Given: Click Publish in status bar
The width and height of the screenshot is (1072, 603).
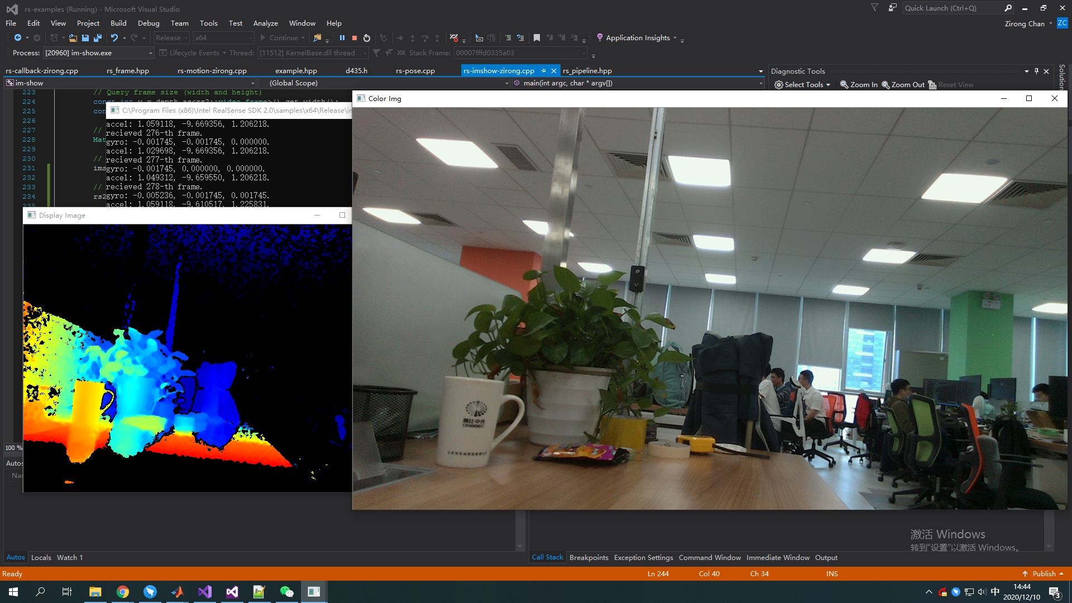Looking at the screenshot, I should pyautogui.click(x=1043, y=574).
